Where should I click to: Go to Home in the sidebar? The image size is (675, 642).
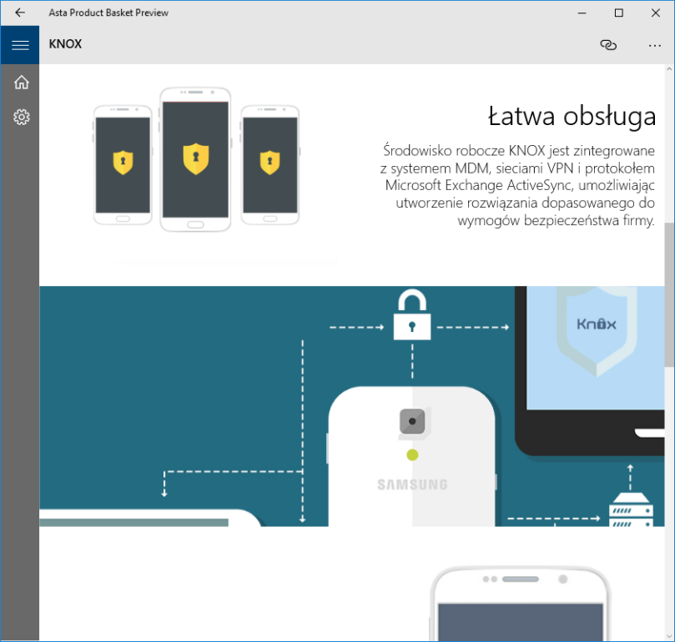pyautogui.click(x=22, y=82)
